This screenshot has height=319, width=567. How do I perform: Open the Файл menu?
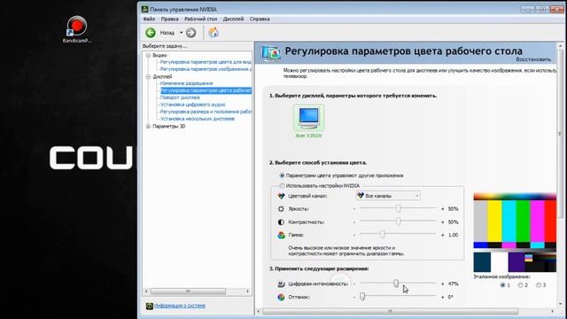pos(149,19)
